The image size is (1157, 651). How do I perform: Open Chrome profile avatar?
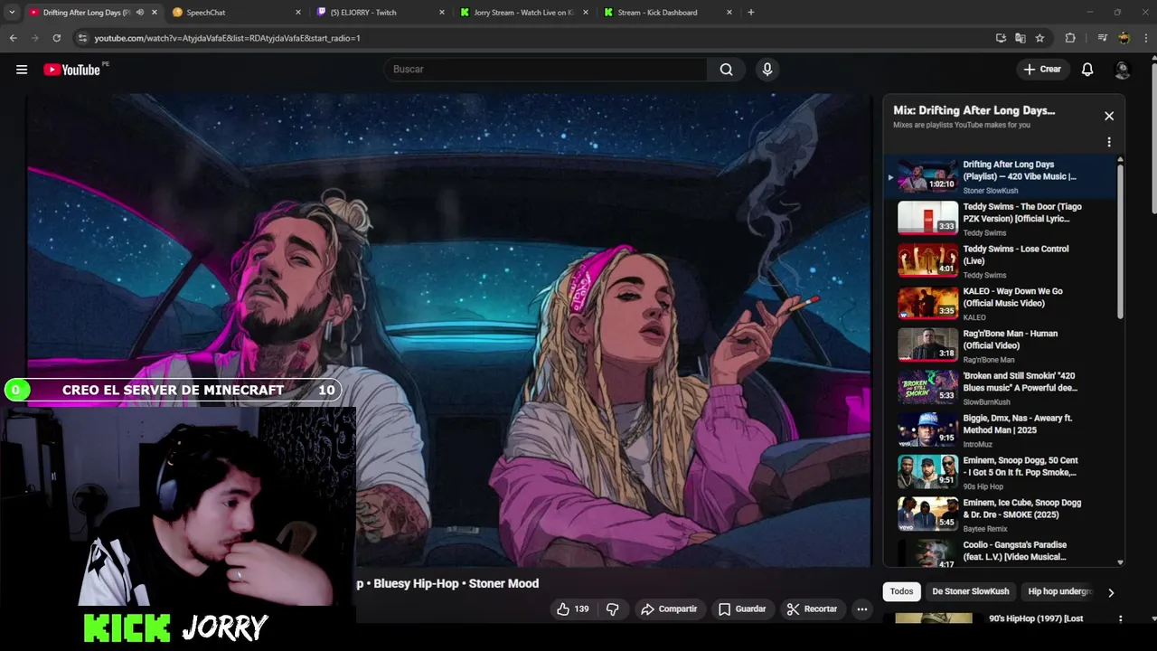[1124, 38]
